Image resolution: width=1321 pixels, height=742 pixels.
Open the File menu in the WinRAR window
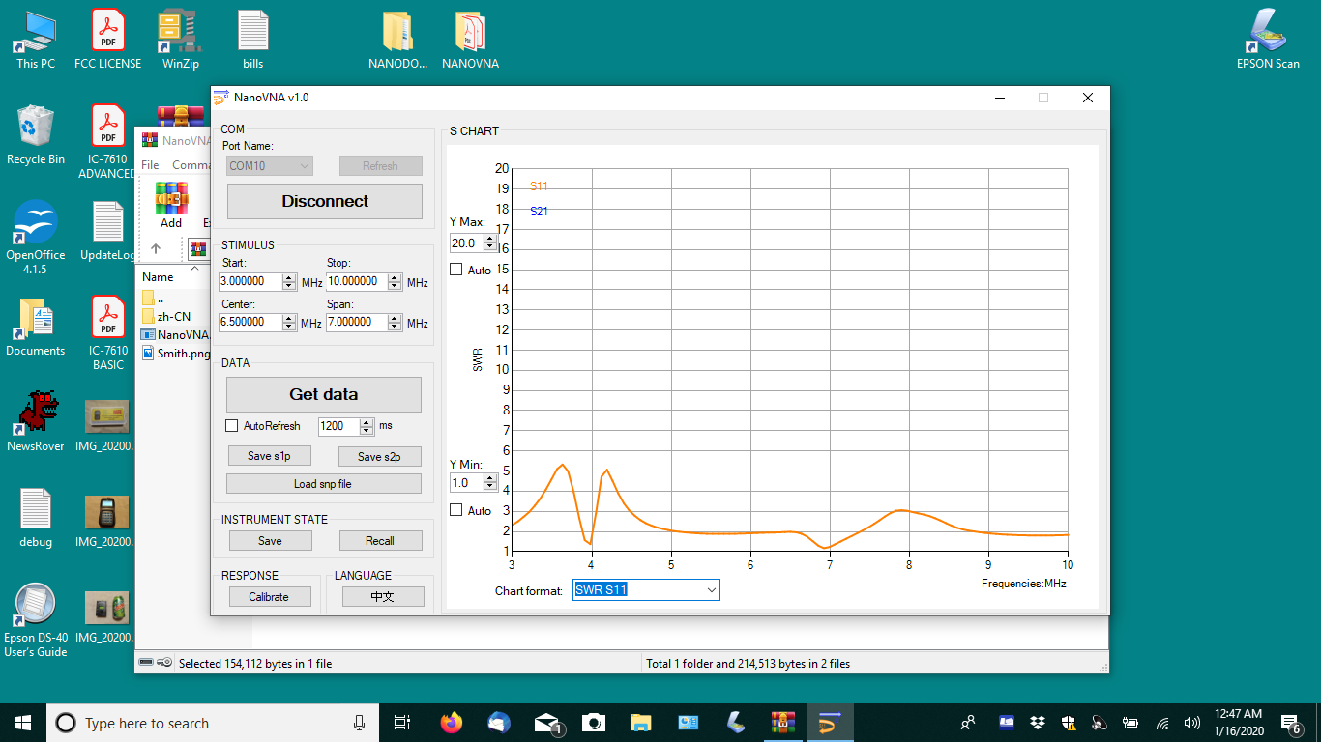coord(150,165)
